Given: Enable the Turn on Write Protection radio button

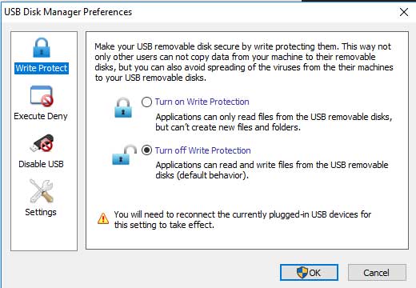Looking at the screenshot, I should click(146, 102).
